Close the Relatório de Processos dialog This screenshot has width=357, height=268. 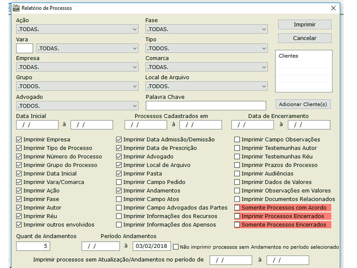point(333,8)
